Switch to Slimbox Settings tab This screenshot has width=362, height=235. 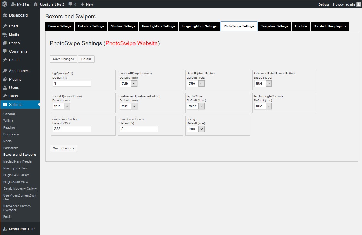coord(123,26)
